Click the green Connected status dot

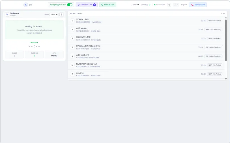pyautogui.click(x=155, y=5)
